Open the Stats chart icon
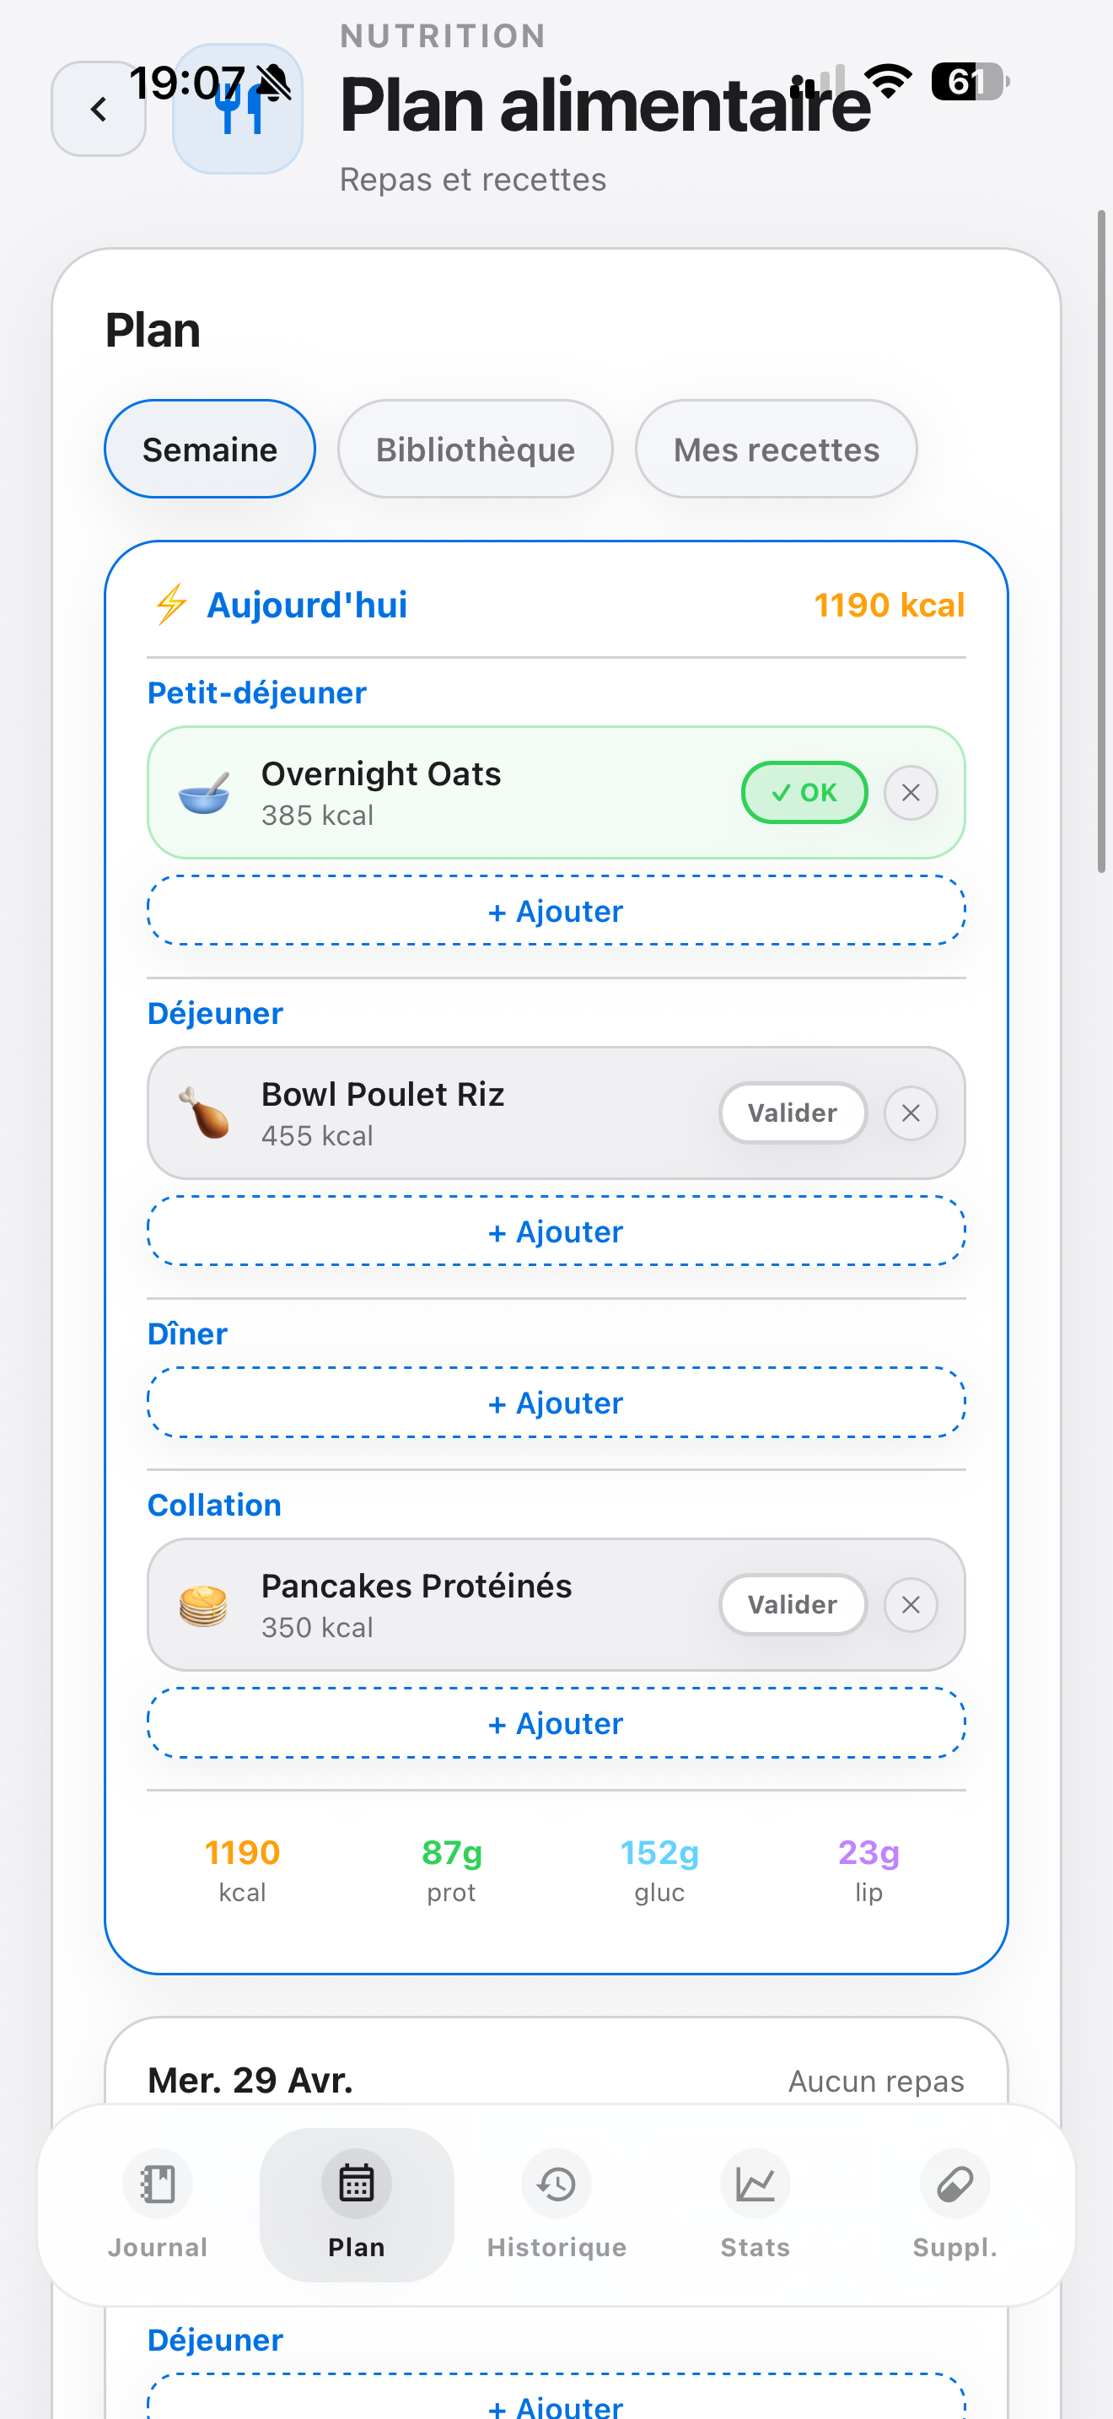 click(x=755, y=2184)
